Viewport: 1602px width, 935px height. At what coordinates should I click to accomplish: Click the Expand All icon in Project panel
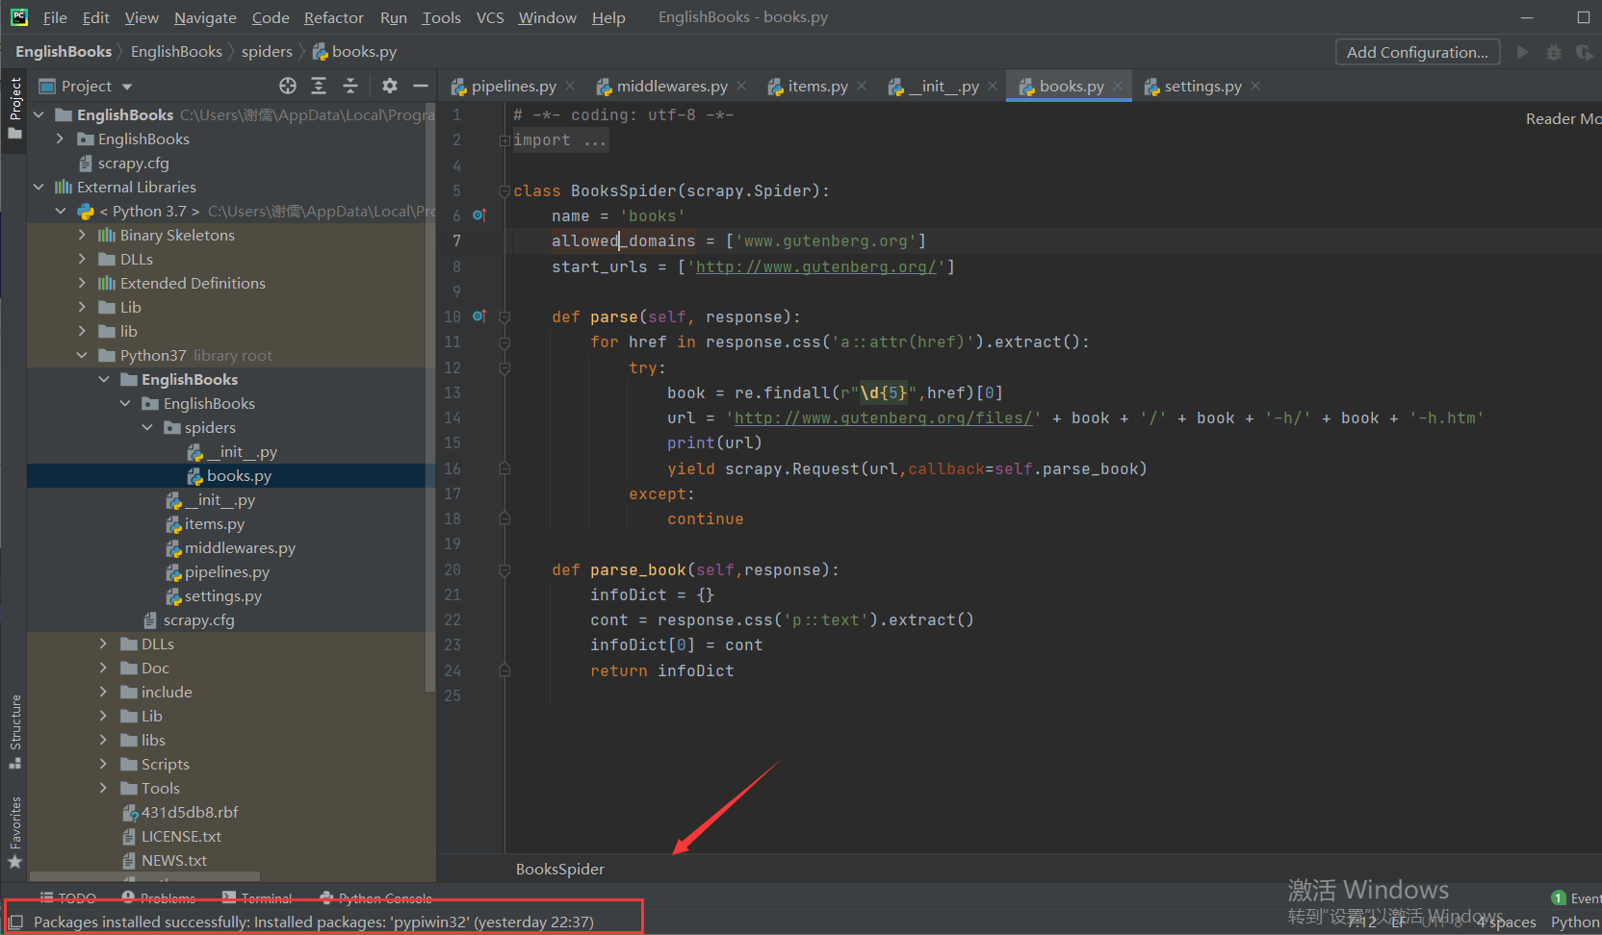pos(319,86)
